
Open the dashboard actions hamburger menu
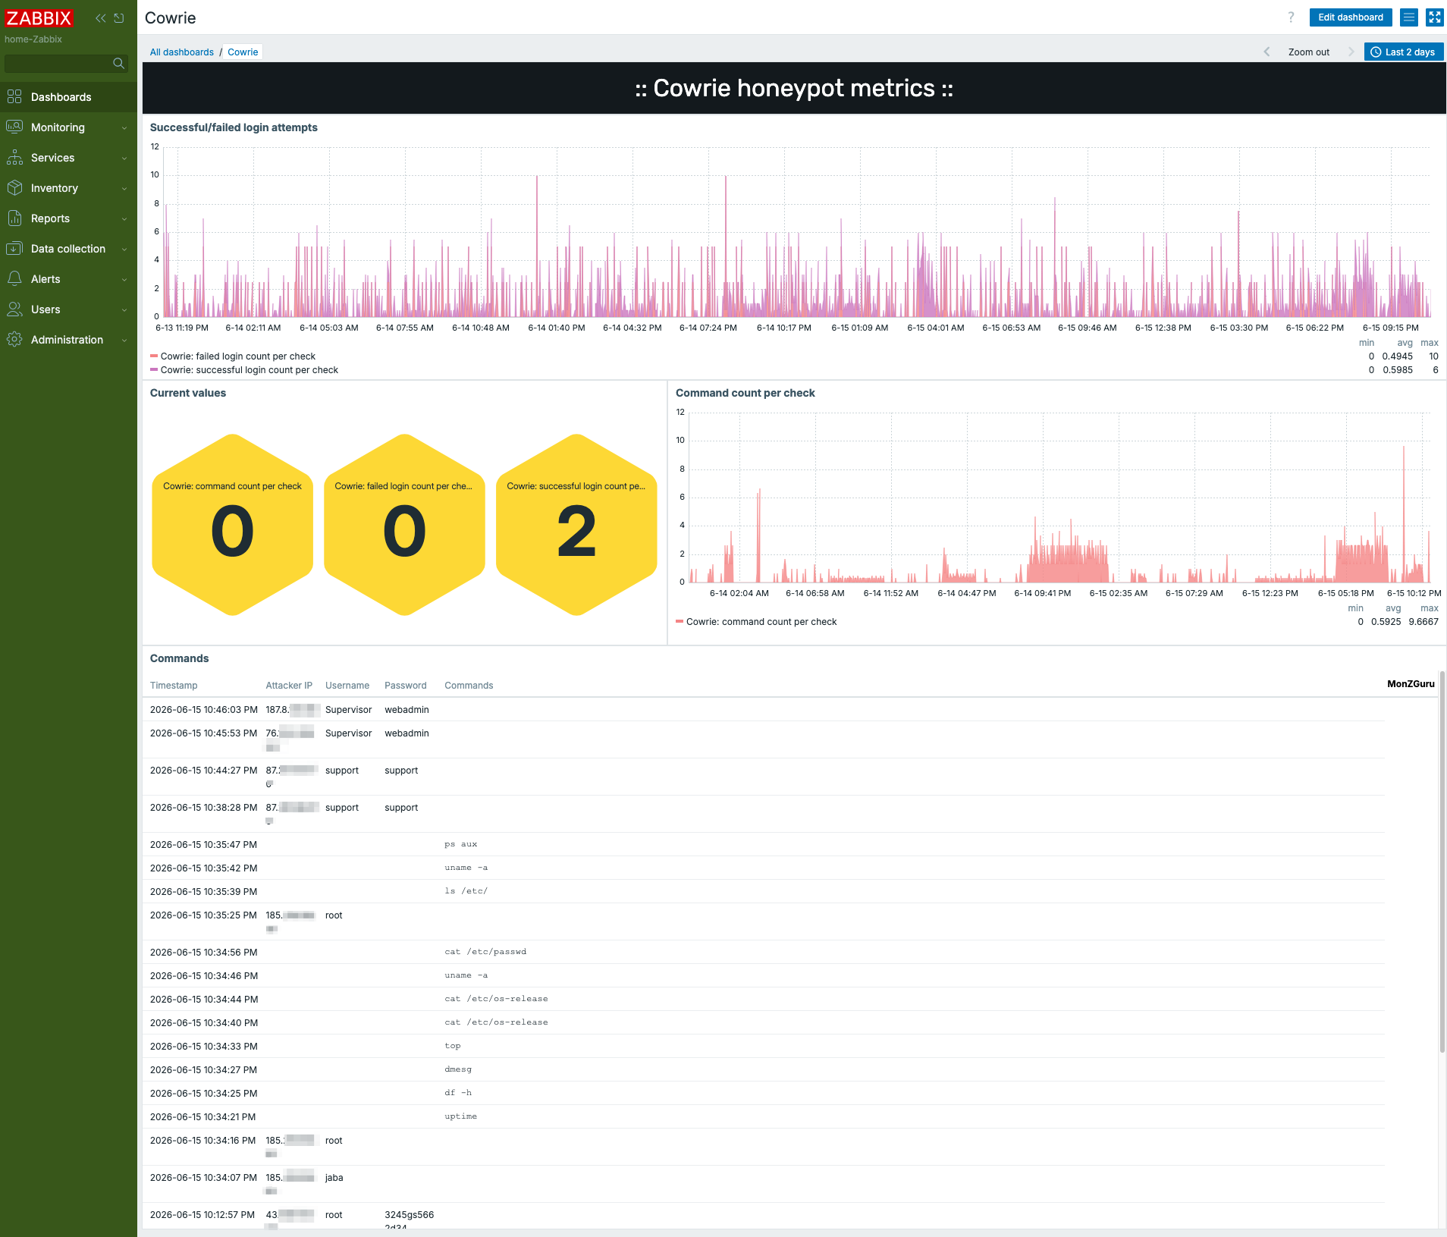click(x=1409, y=17)
